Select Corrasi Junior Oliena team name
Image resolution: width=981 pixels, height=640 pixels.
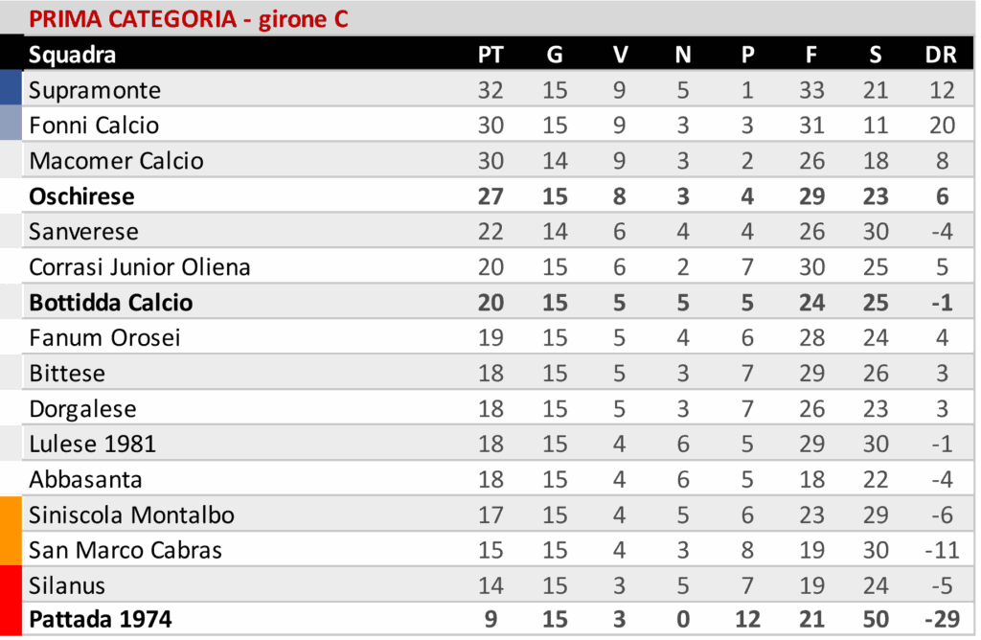click(140, 267)
